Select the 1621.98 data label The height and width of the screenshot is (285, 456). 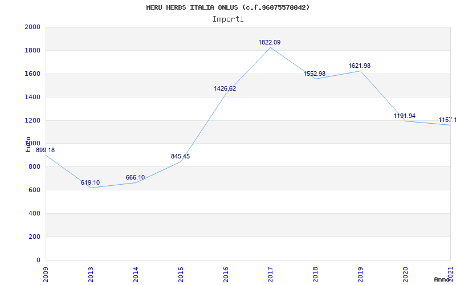point(360,66)
